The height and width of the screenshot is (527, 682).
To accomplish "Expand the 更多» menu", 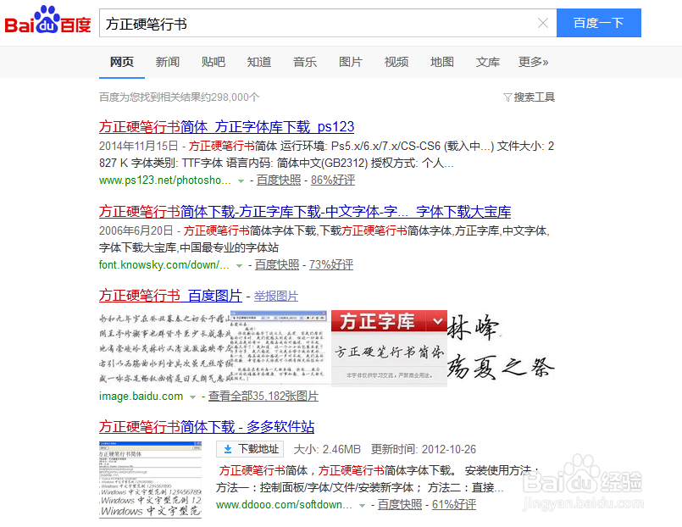I will point(533,62).
